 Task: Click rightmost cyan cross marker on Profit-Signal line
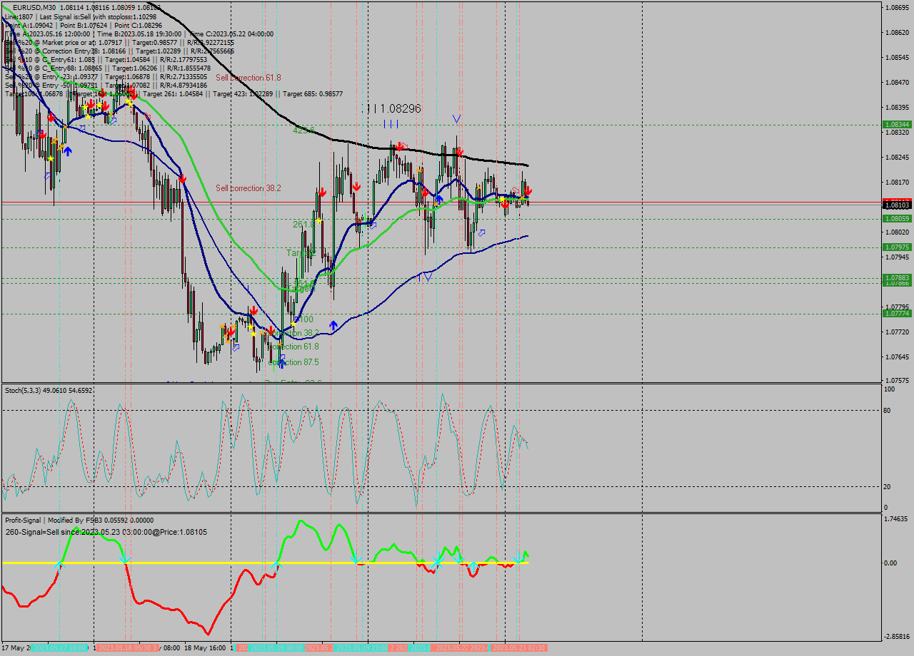(519, 556)
